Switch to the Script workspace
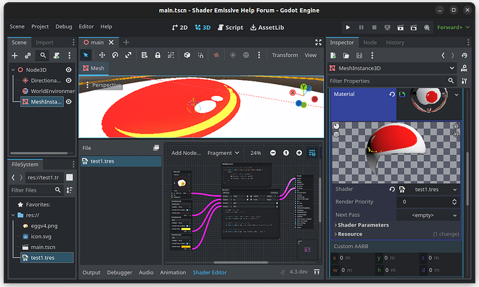 (230, 28)
